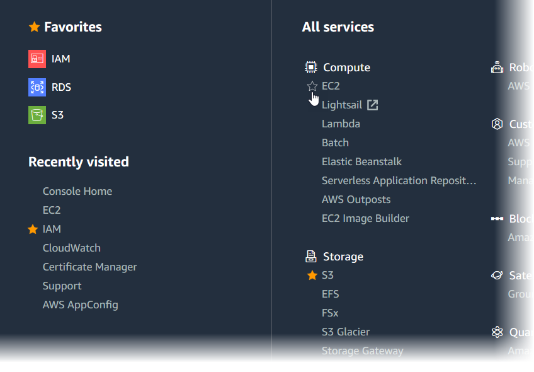Remove IAM star in Recently visited
The image size is (534, 372).
point(33,230)
